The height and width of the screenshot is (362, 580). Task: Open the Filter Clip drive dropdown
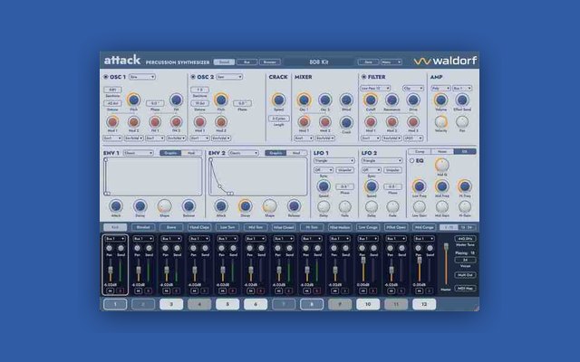coord(413,89)
